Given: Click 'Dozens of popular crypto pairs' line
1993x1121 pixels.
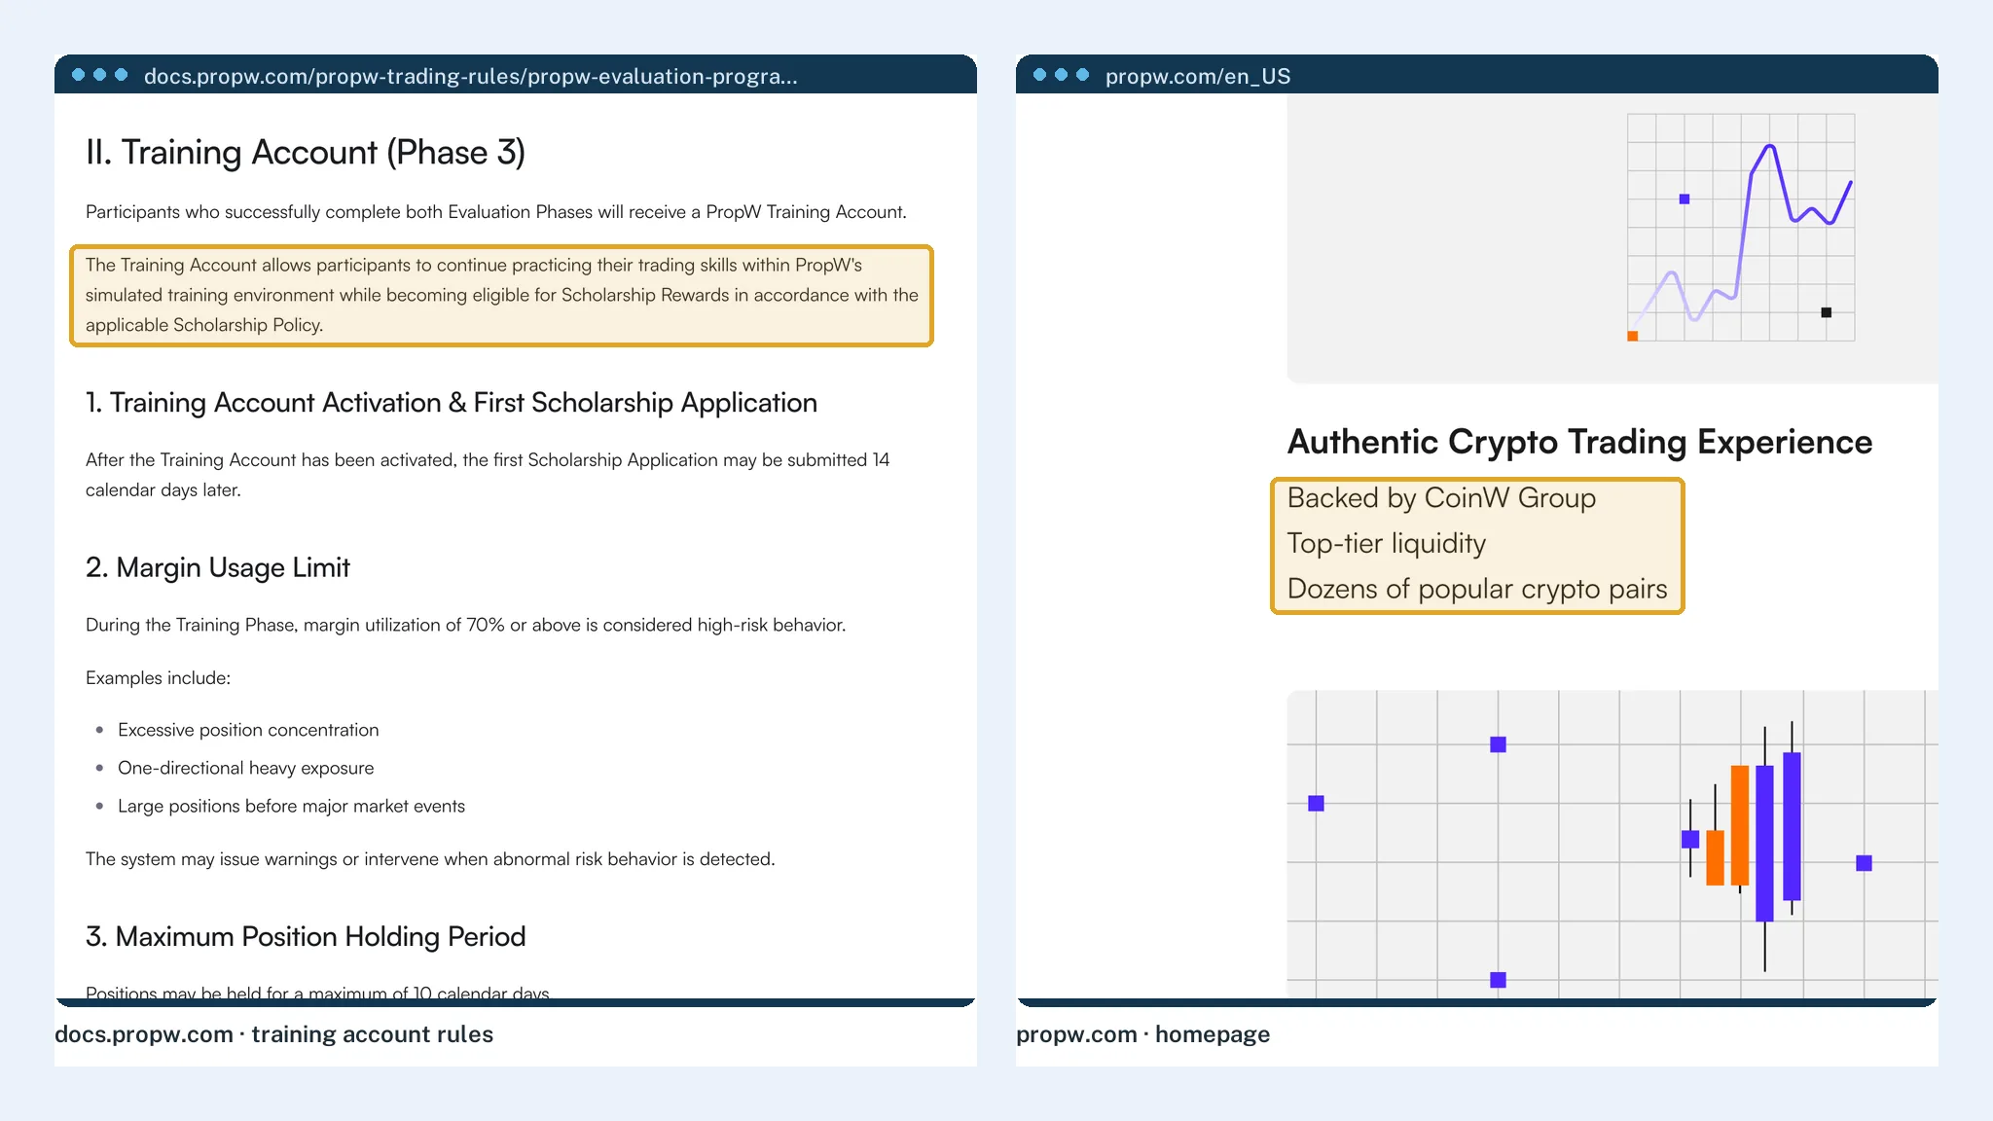Looking at the screenshot, I should (1477, 589).
